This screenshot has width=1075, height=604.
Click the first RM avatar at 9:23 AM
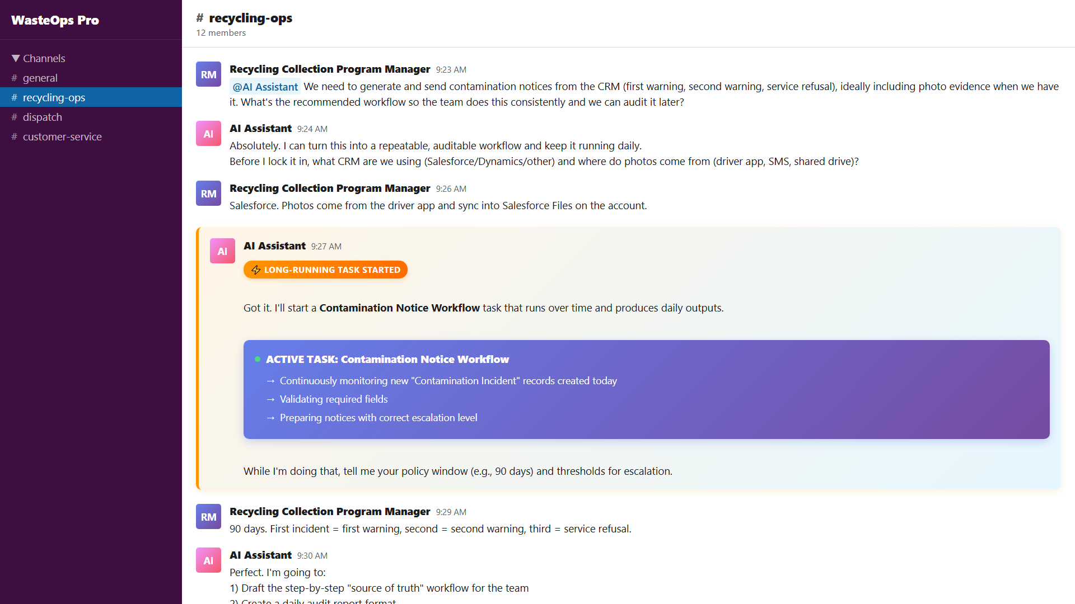tap(208, 74)
